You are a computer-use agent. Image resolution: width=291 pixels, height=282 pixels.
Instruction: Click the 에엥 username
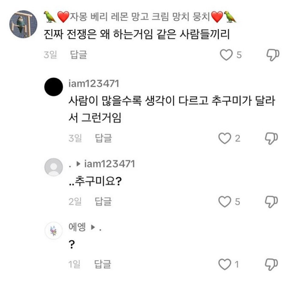[x=77, y=227]
